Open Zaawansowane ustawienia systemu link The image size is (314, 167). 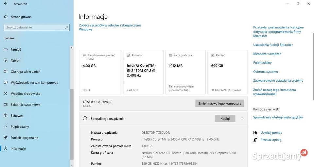pos(278,81)
